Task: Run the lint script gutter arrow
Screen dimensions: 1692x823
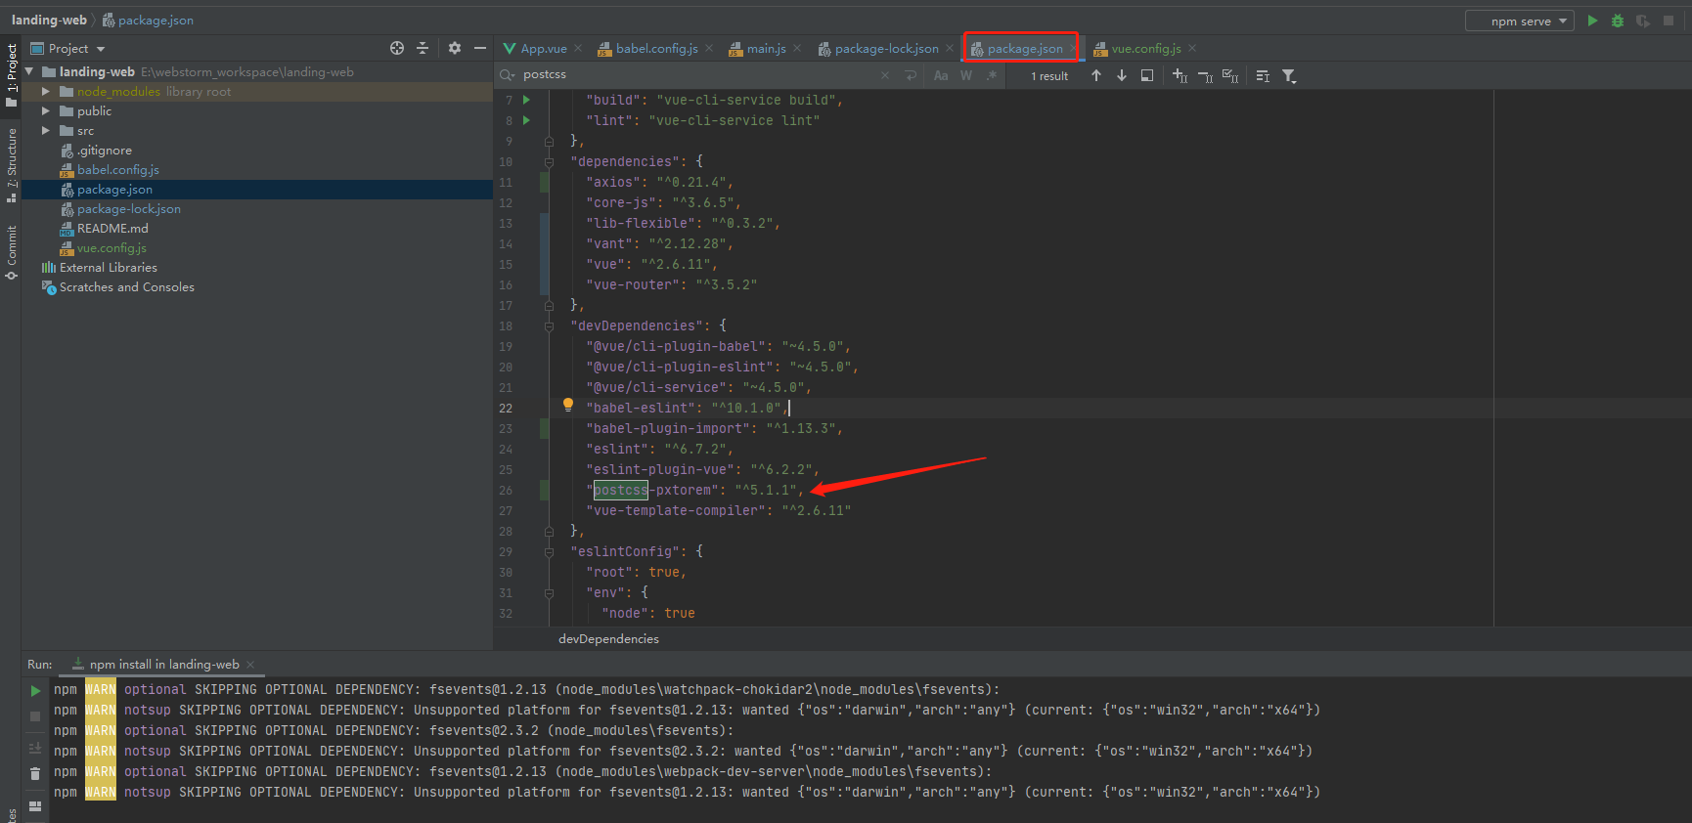Action: coord(526,120)
